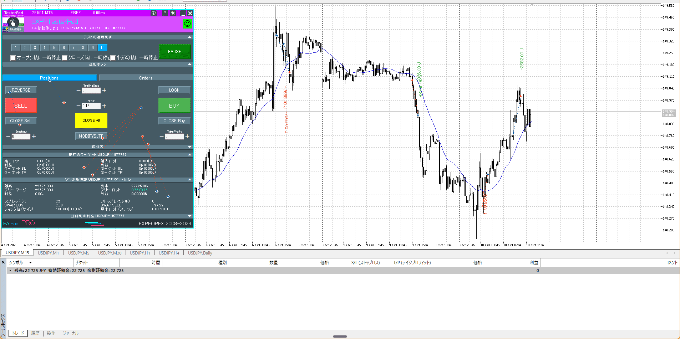
Task: Enable pause after bar checkbox
Action: coord(113,58)
